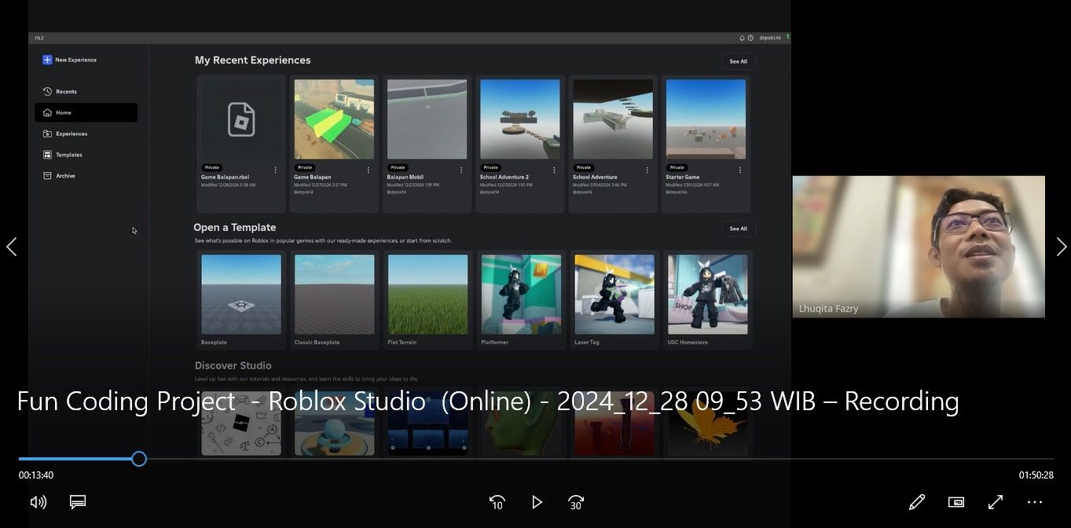Open Archive in the Studio sidebar
The height and width of the screenshot is (528, 1071).
(86, 176)
